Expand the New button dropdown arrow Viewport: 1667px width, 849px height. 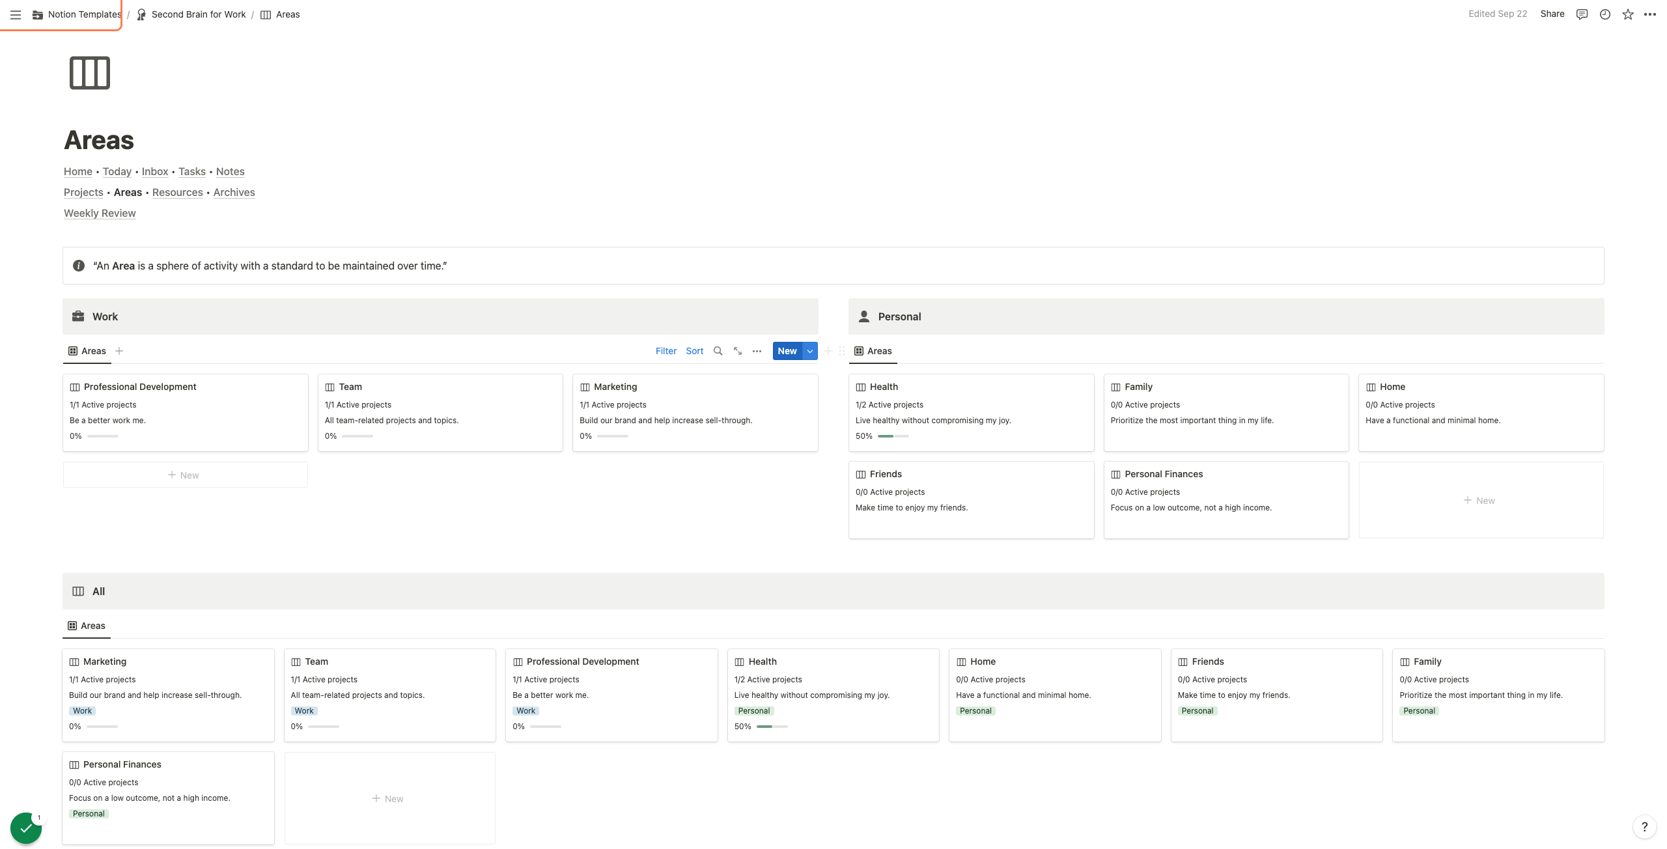(x=810, y=351)
